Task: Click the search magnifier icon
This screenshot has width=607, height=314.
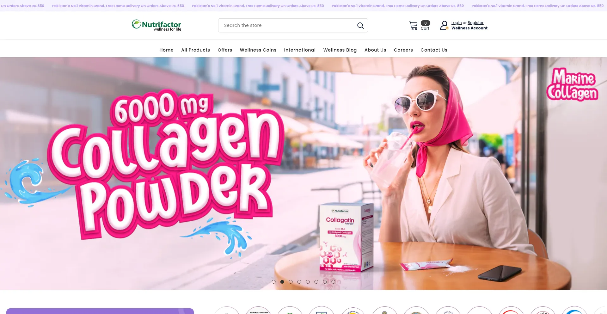Action: tap(360, 25)
